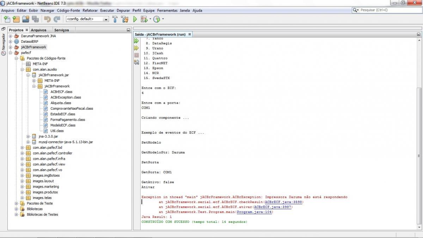This screenshot has height=238, width=423.
Task: Open the Código-Fonte menu
Action: (x=68, y=10)
